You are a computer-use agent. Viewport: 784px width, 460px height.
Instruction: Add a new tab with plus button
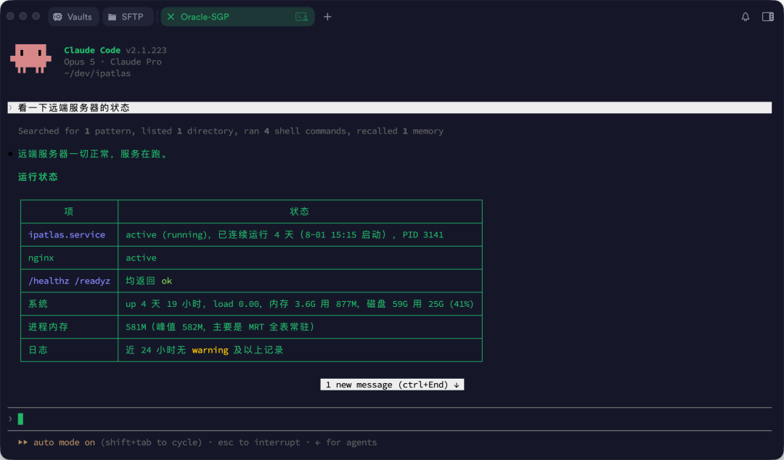point(327,17)
